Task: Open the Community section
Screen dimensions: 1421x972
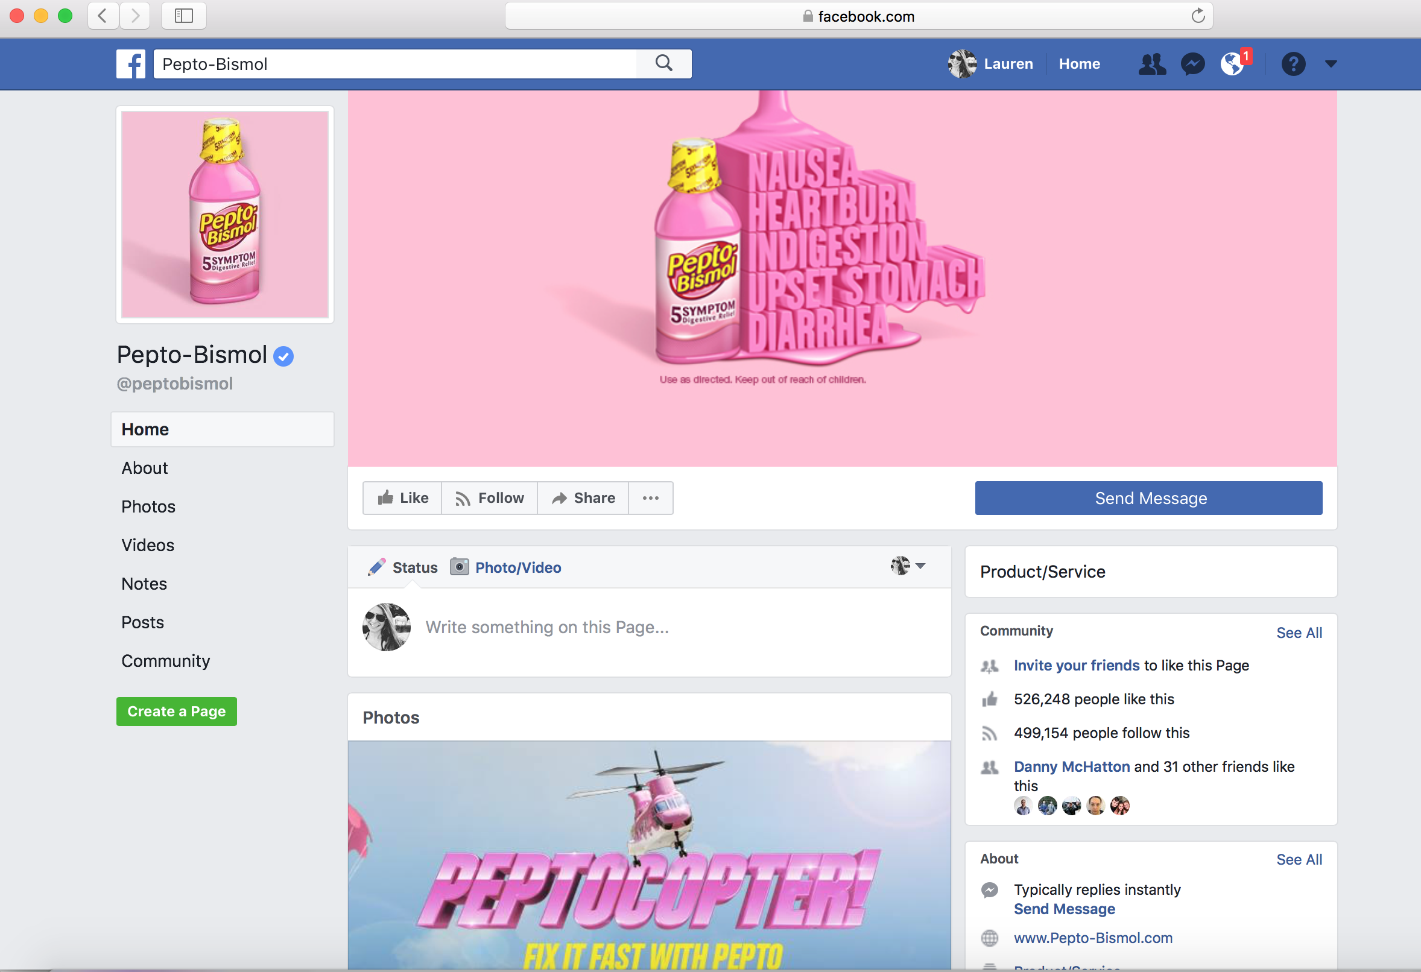Action: click(166, 660)
